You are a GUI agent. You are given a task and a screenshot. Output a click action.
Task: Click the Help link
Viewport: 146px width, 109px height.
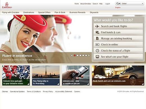[101, 4]
